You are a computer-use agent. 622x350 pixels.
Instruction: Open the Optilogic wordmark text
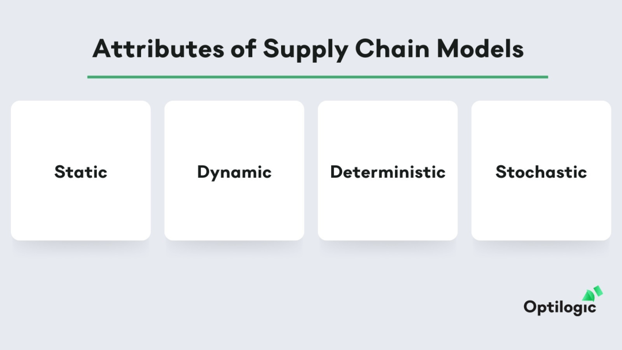[560, 307]
